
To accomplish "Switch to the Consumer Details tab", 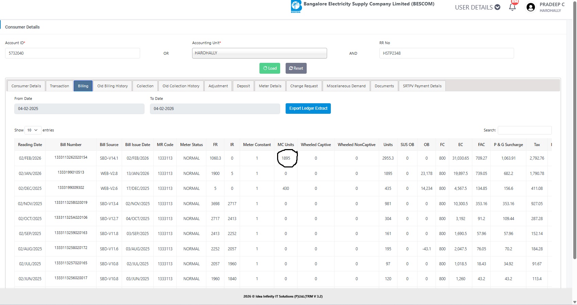I will 26,86.
